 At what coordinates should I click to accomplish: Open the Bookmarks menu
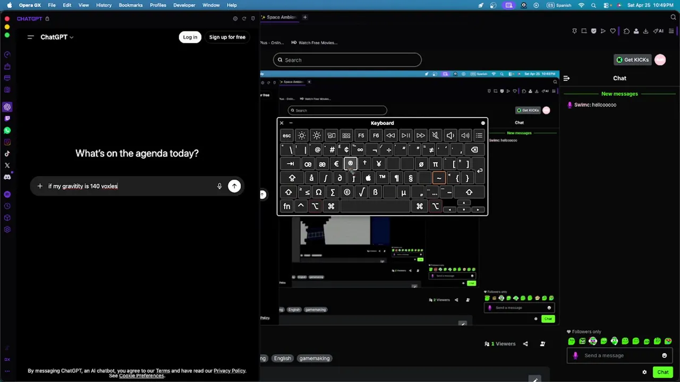(x=131, y=5)
